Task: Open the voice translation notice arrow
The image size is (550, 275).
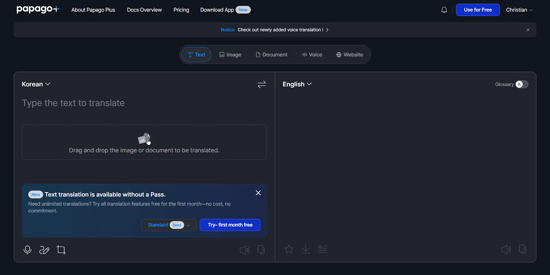Action: (x=327, y=30)
